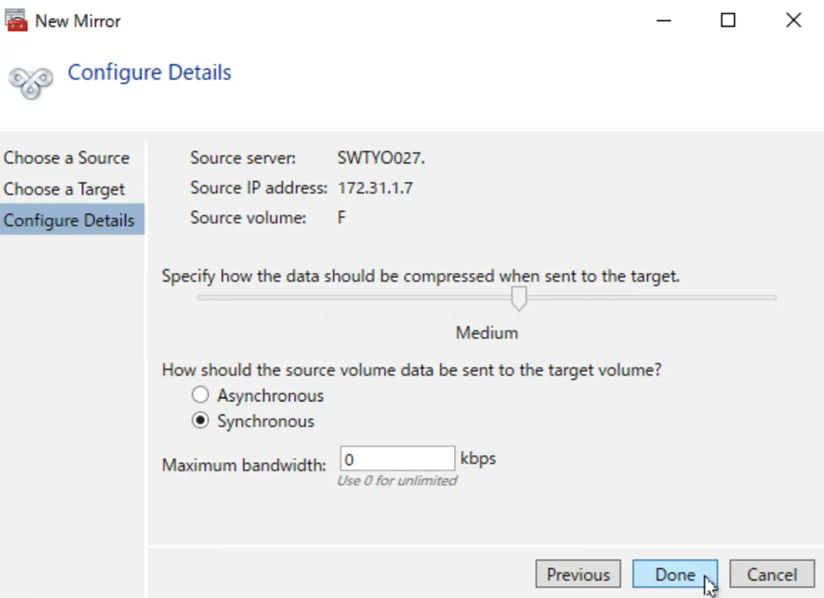Click the Configure Details mirror icon
Image resolution: width=824 pixels, height=598 pixels.
[x=31, y=83]
